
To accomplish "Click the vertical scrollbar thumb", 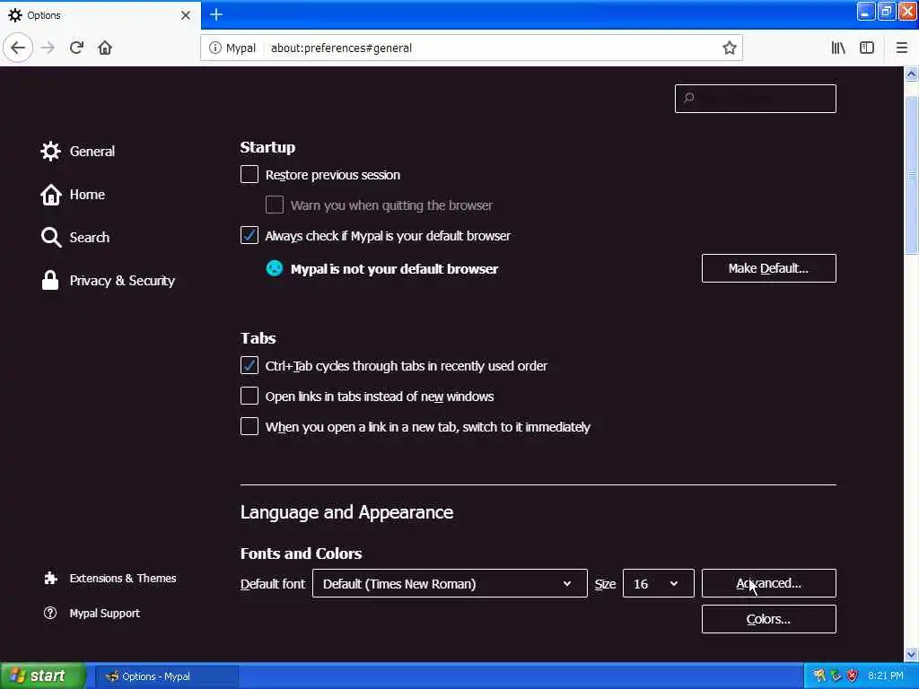I will (911, 175).
